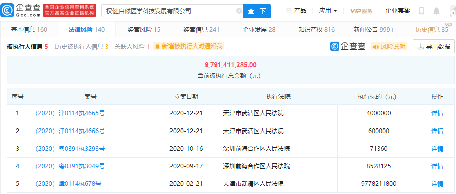Select 被执行人信息 sub-tab
The image size is (456, 194).
click(27, 46)
